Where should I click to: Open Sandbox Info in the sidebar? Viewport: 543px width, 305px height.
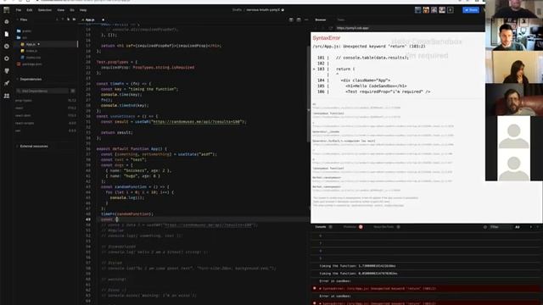(x=6, y=21)
